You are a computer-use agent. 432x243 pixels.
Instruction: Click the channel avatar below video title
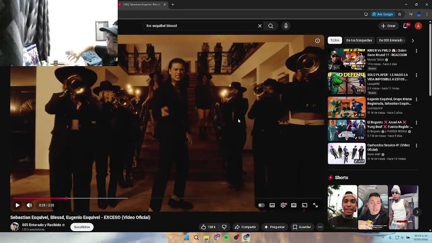(x=15, y=227)
